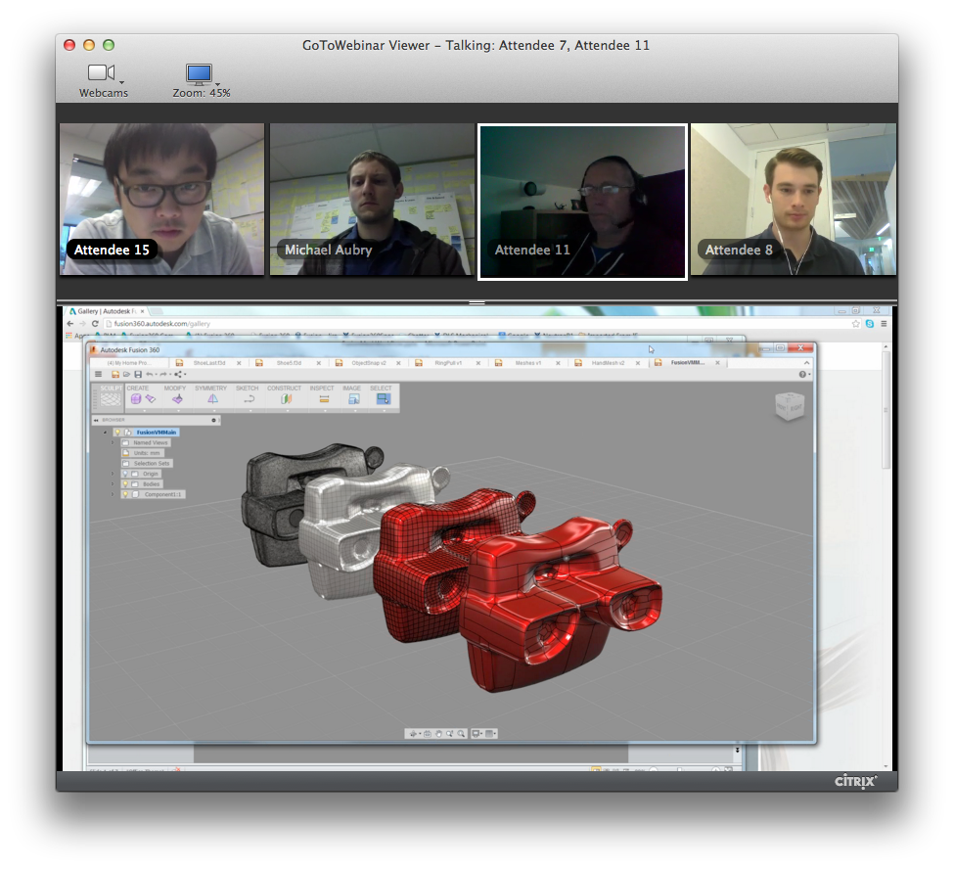Switch to the ObjectSnap v2 tab

pyautogui.click(x=368, y=363)
